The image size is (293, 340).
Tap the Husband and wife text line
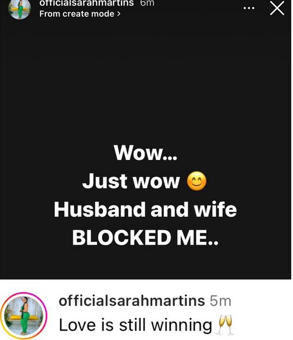point(145,209)
